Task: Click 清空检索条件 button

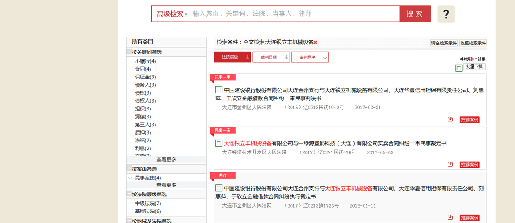Action: [x=444, y=43]
